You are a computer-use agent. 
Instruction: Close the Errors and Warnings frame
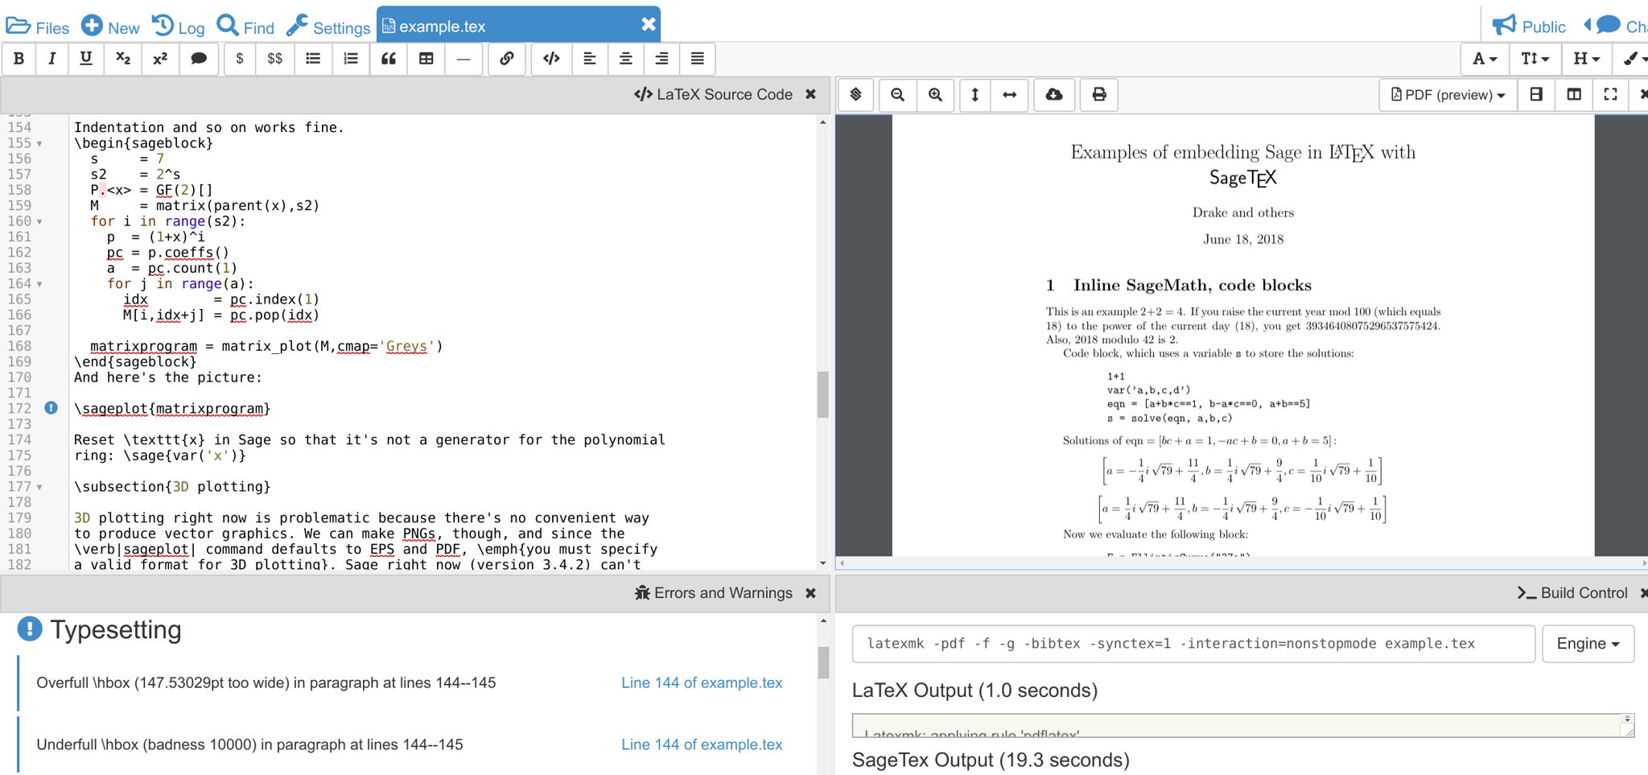point(810,593)
